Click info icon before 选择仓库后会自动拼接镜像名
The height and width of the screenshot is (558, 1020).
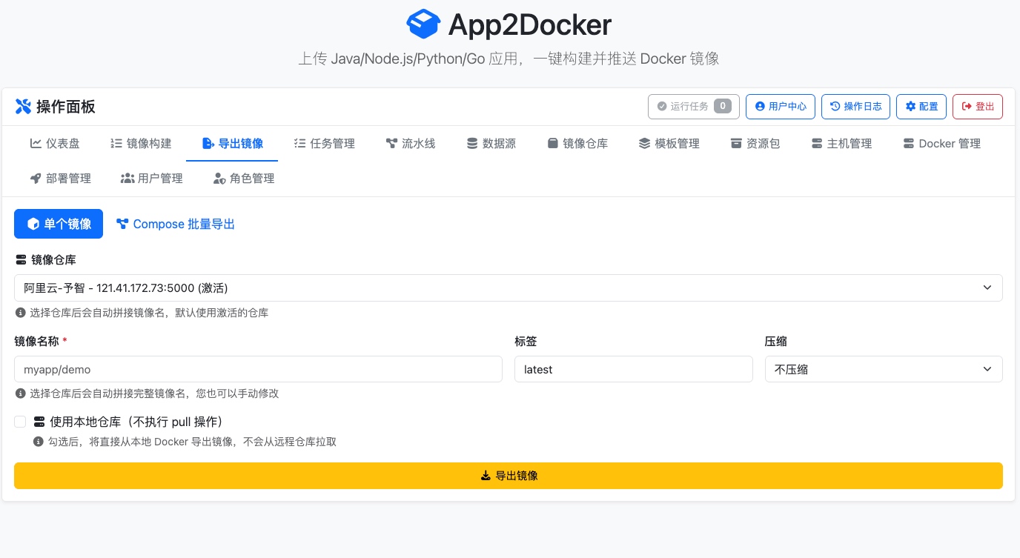(20, 313)
